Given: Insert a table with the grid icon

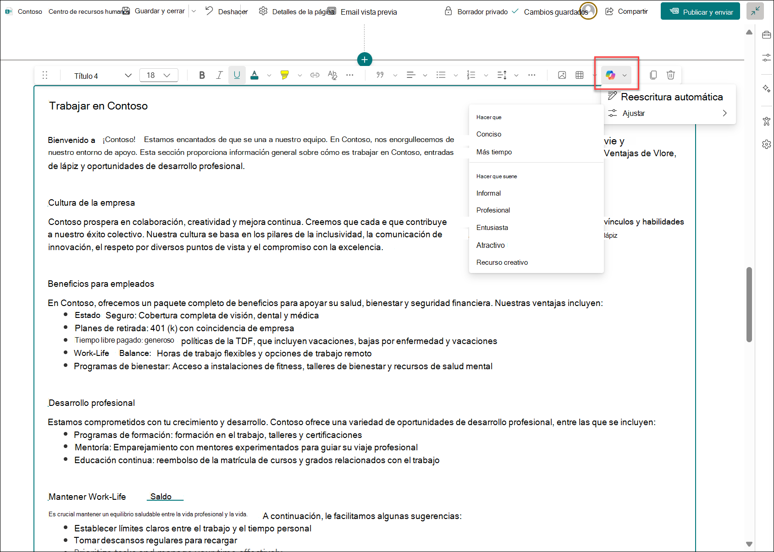Looking at the screenshot, I should [580, 75].
